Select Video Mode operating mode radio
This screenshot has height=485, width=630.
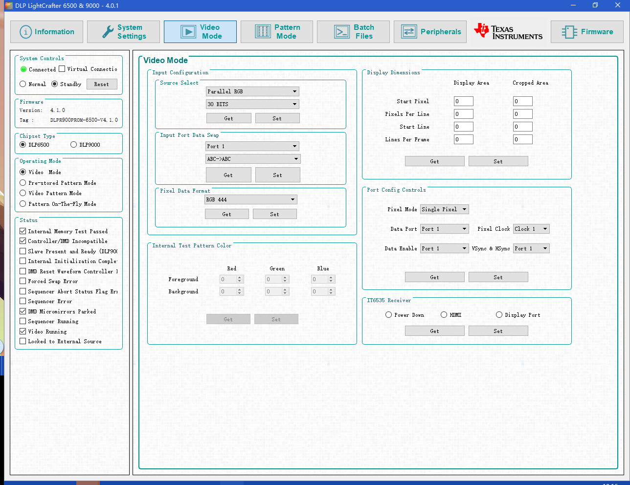[x=23, y=172]
